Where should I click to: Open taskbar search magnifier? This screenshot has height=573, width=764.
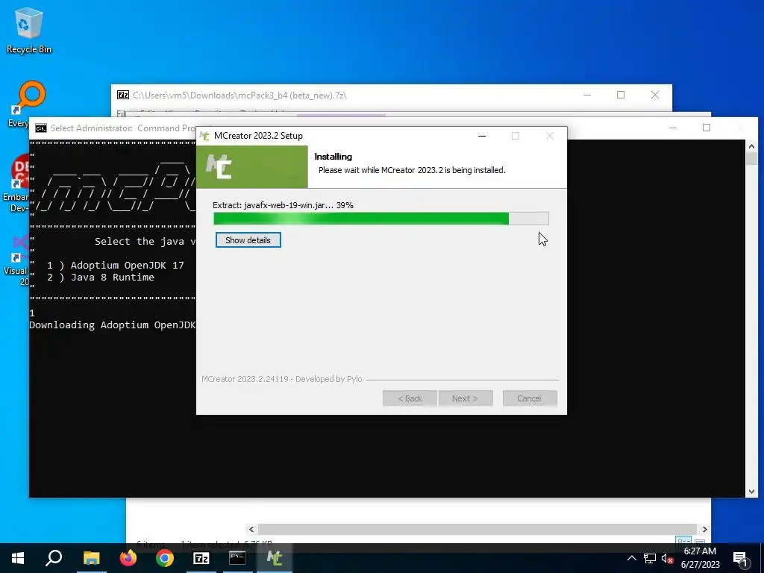click(54, 558)
